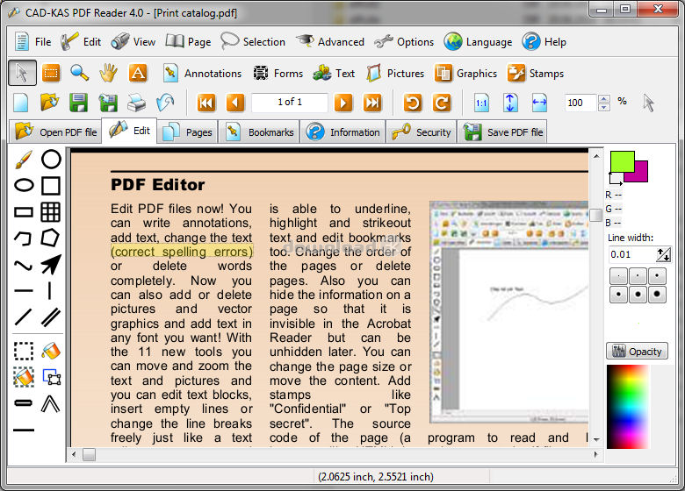685x491 pixels.
Task: Switch to the Bookmarks tab
Action: [x=259, y=132]
